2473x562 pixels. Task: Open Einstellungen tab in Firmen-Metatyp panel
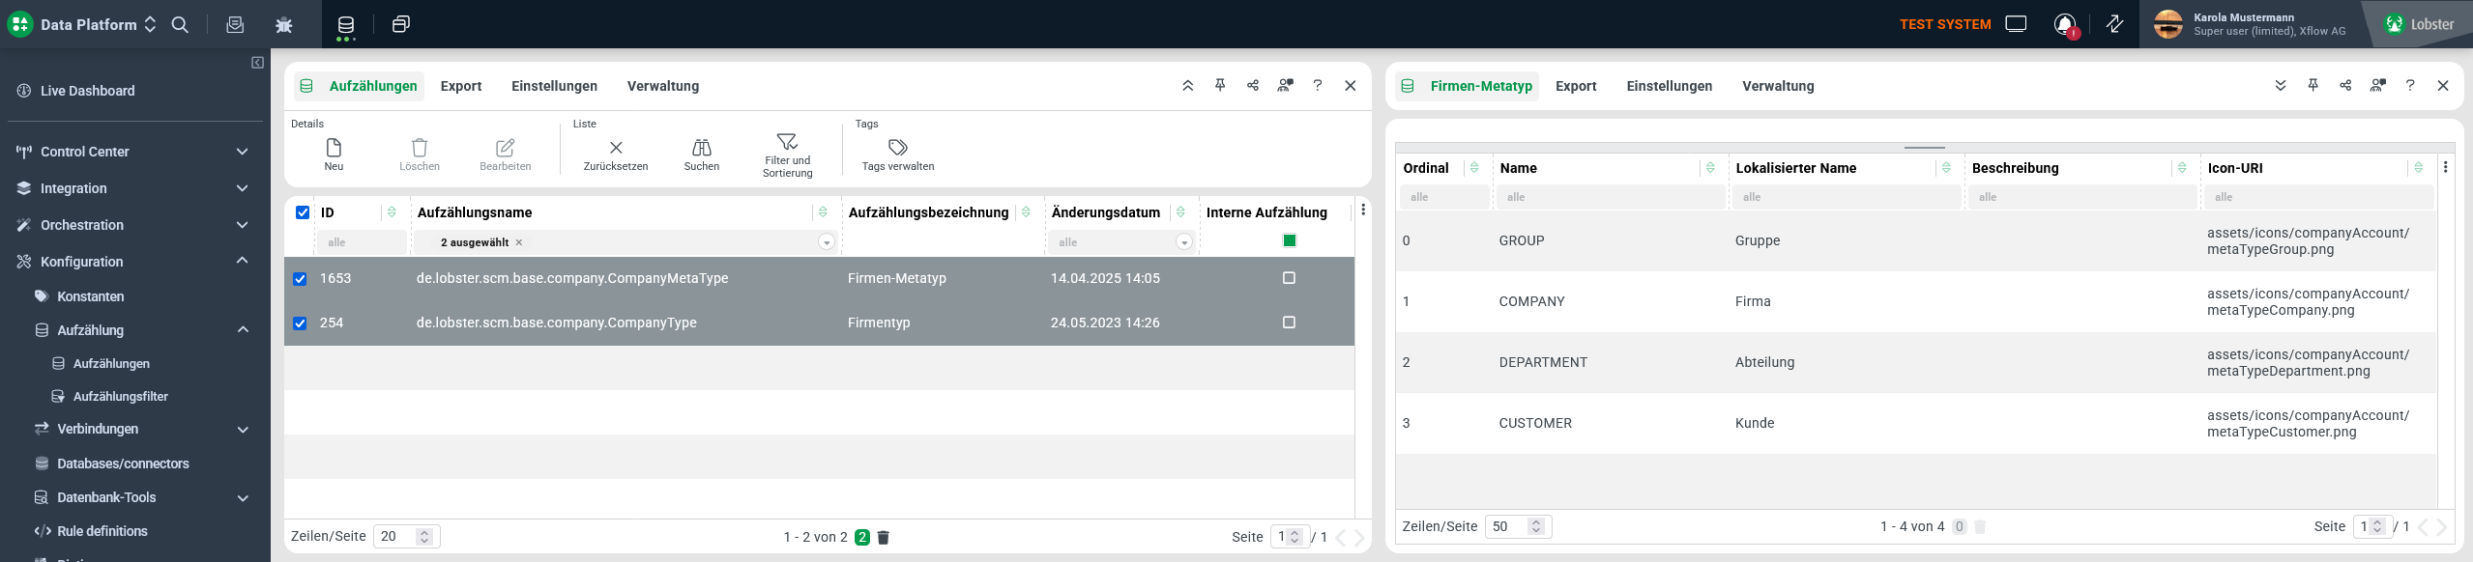(x=1669, y=86)
